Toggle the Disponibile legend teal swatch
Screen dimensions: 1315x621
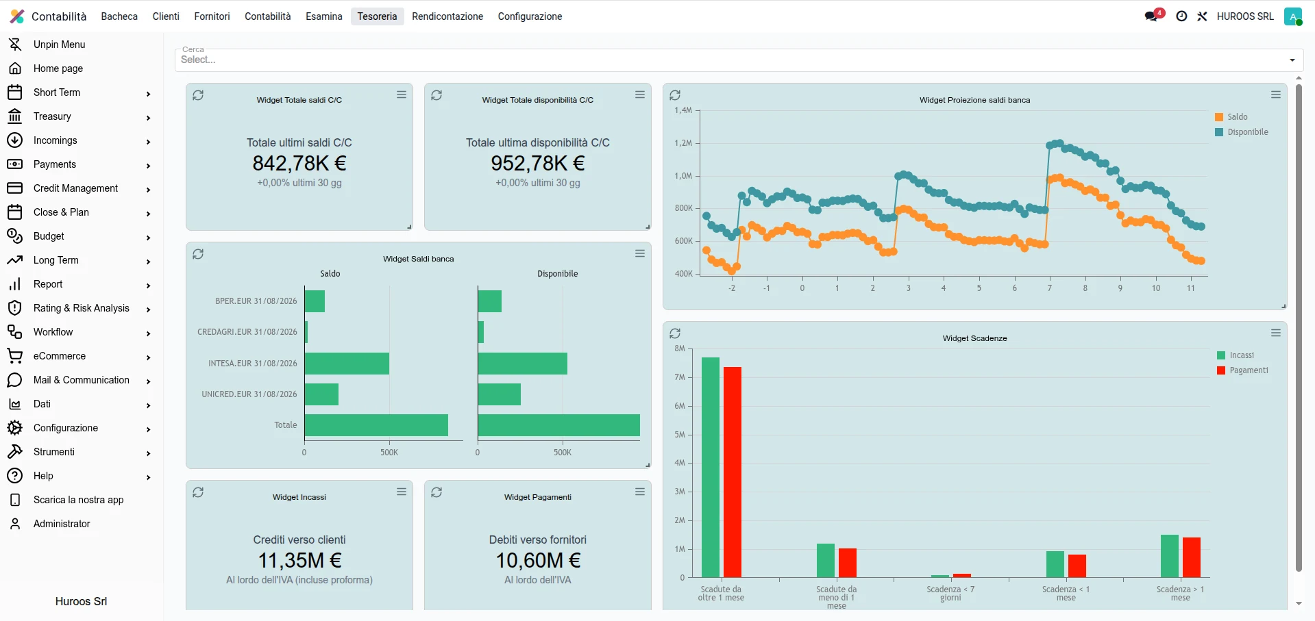pyautogui.click(x=1219, y=132)
